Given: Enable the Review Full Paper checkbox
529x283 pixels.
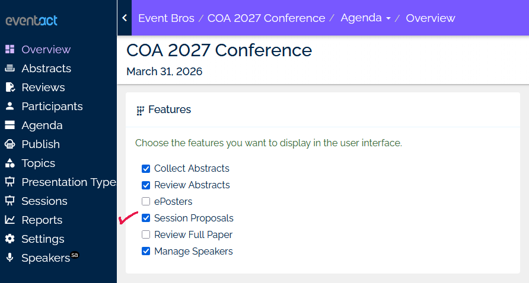Looking at the screenshot, I should [x=146, y=235].
